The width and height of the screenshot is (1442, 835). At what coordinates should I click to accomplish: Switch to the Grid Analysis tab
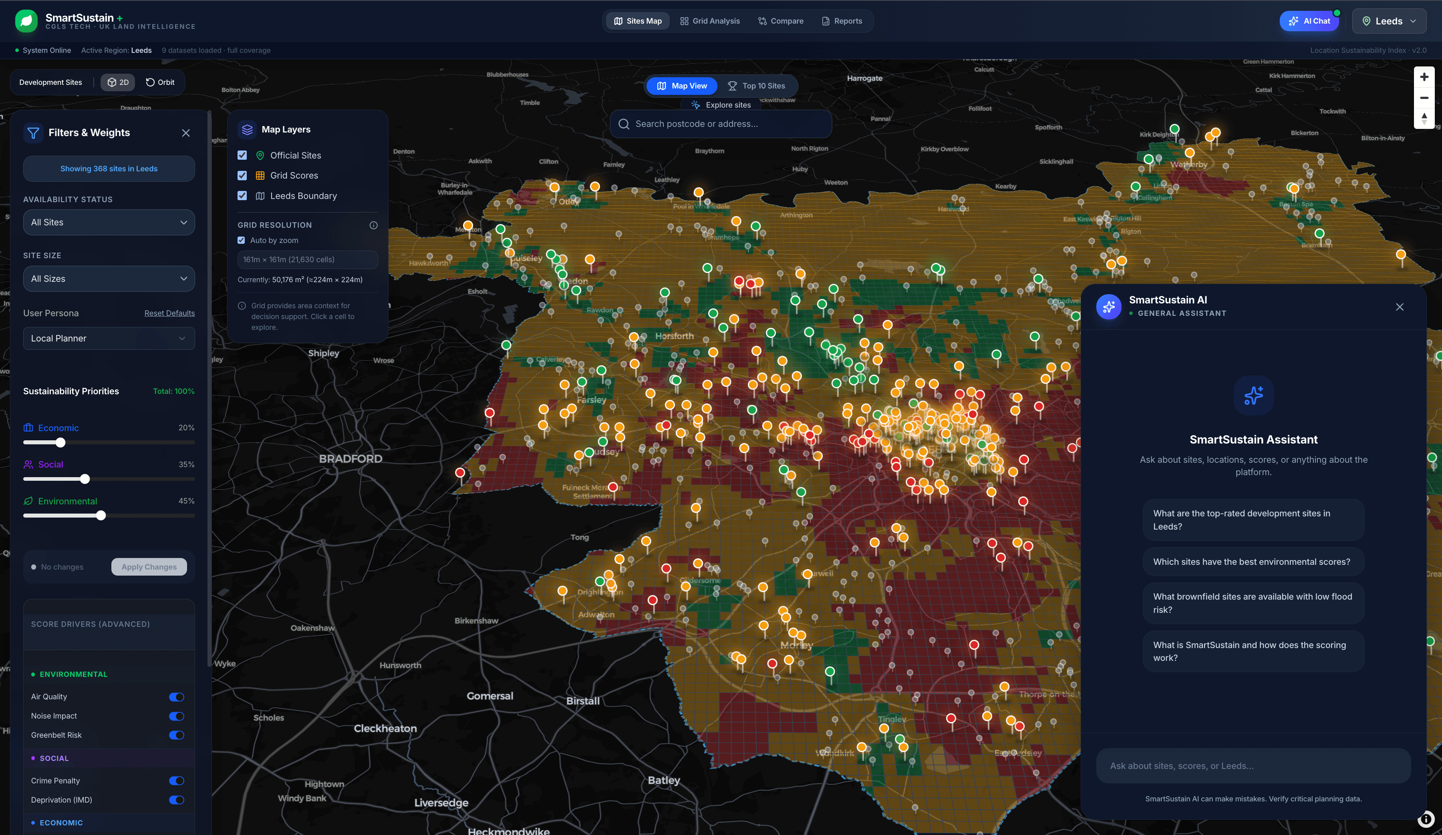[709, 21]
